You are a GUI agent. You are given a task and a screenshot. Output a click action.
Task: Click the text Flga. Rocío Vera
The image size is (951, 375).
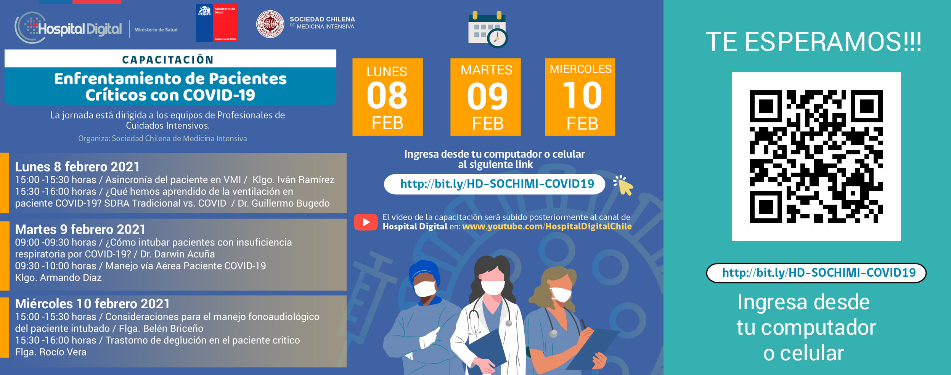[51, 352]
